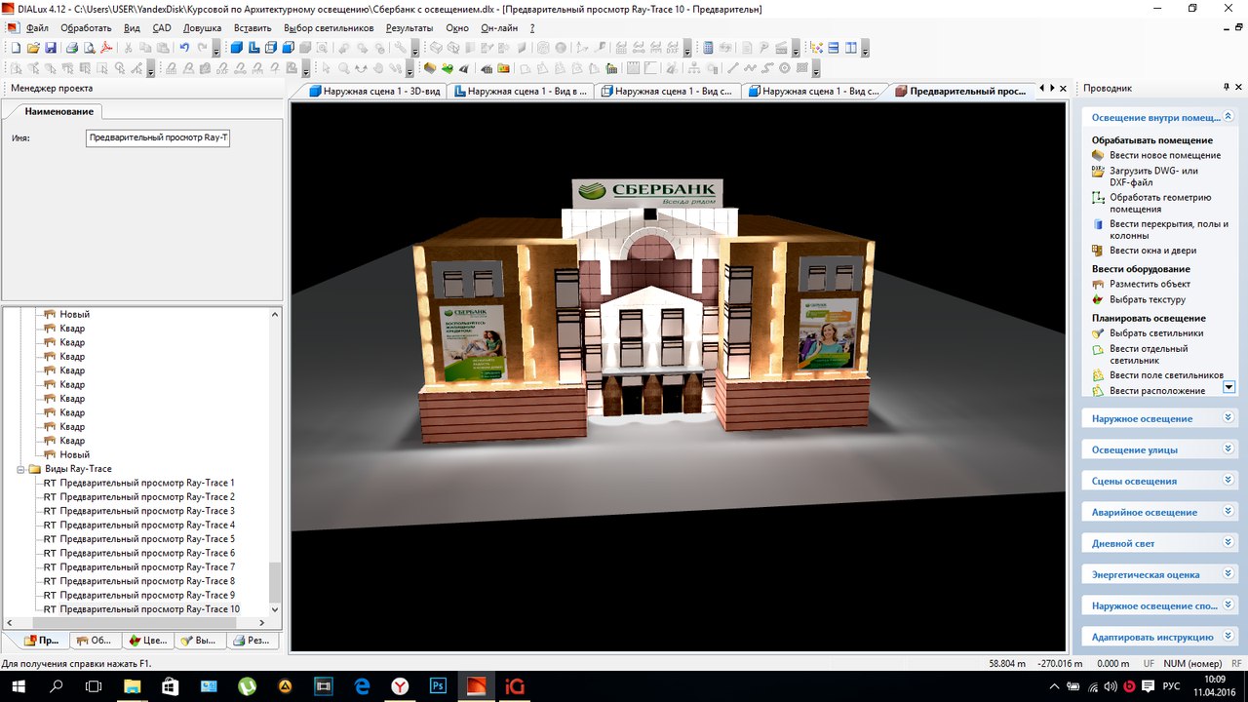Viewport: 1248px width, 702px height.
Task: Switch to Наружная сцена 1 - Вид в... tab
Action: point(522,92)
